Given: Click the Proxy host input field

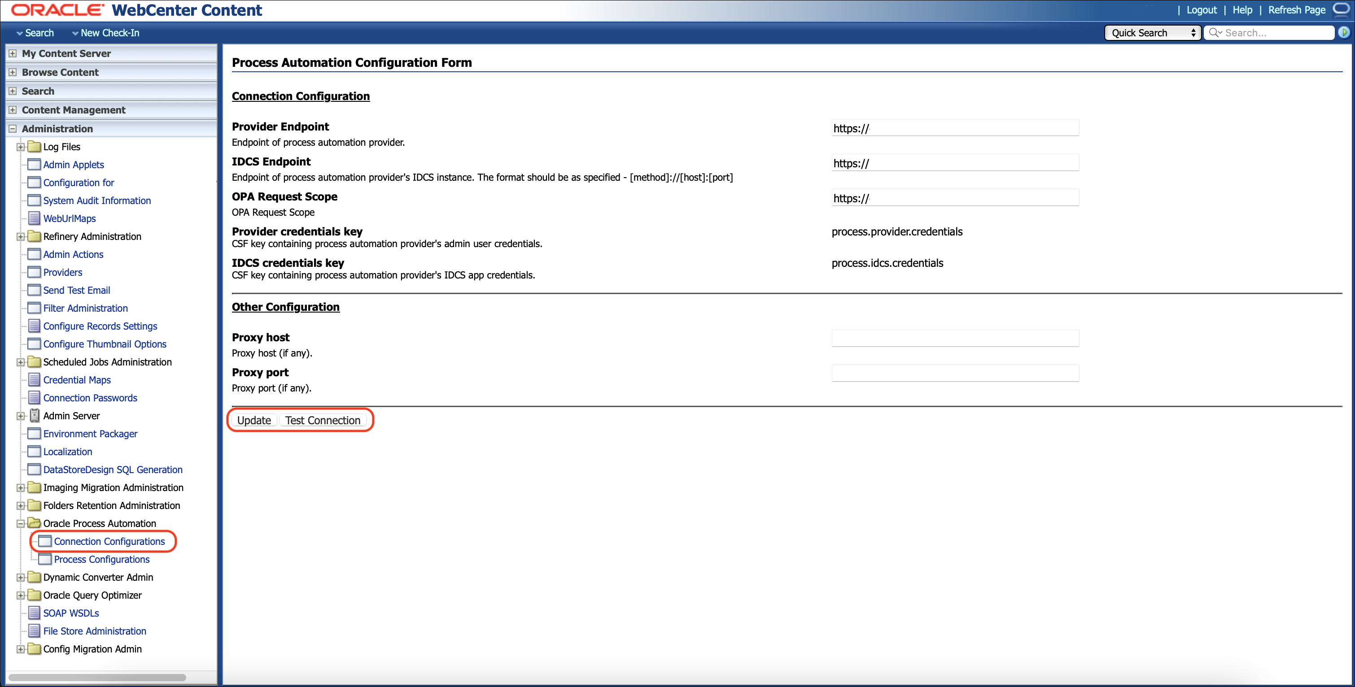Looking at the screenshot, I should tap(955, 338).
